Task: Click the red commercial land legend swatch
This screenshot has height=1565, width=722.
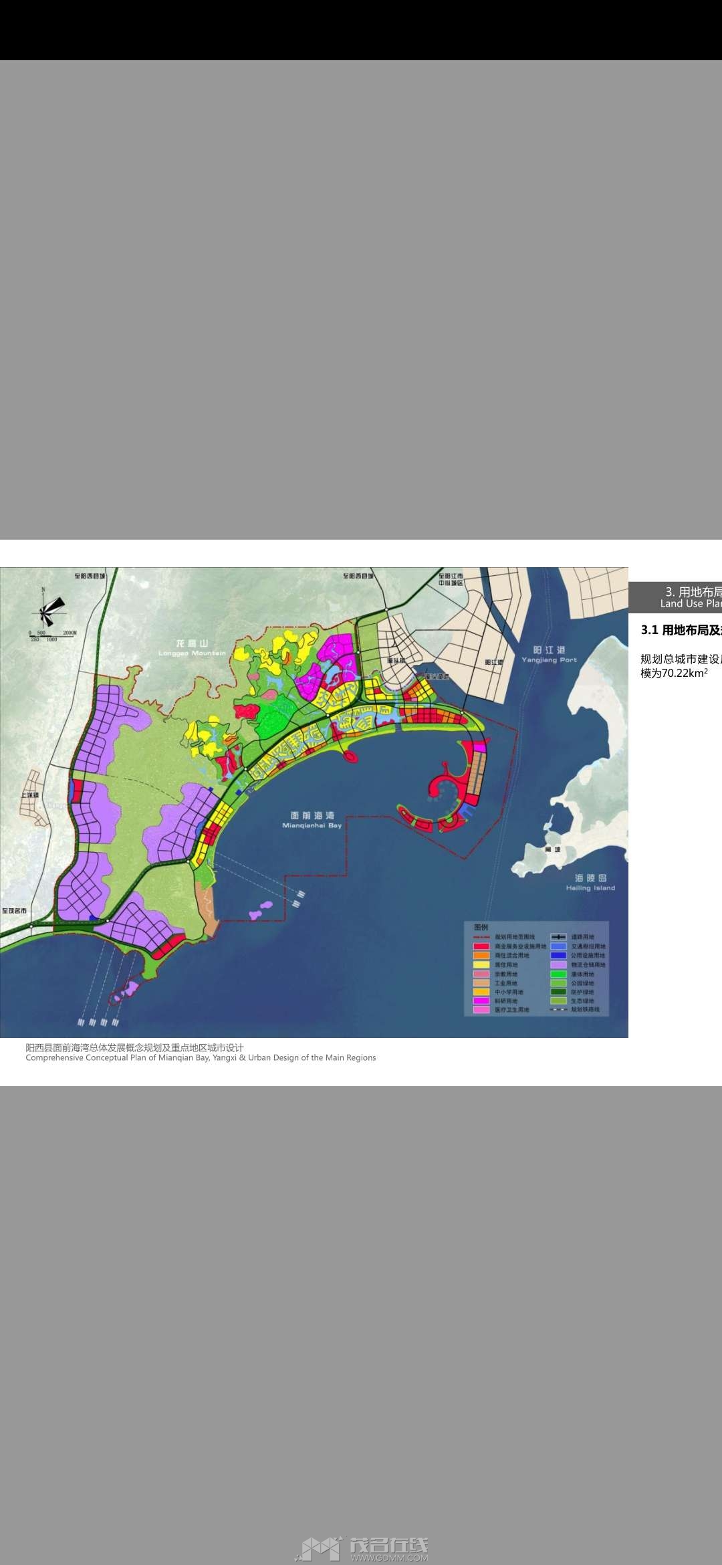Action: [x=481, y=946]
